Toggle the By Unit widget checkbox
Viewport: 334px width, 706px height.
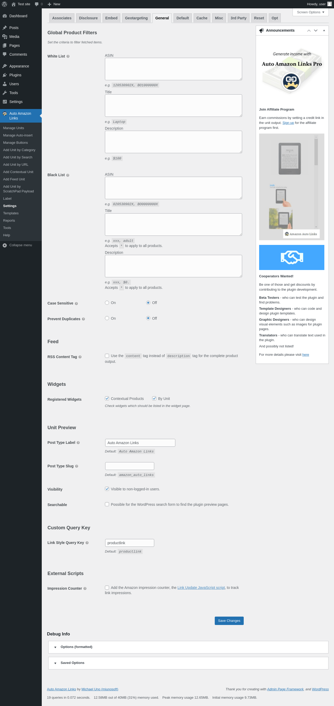coord(154,399)
